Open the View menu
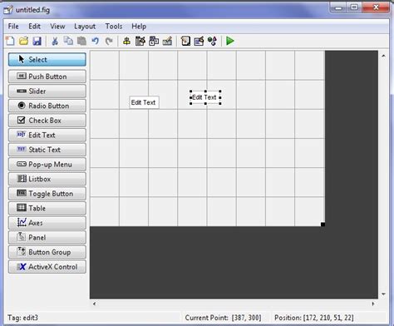Image resolution: width=394 pixels, height=326 pixels. tap(57, 27)
